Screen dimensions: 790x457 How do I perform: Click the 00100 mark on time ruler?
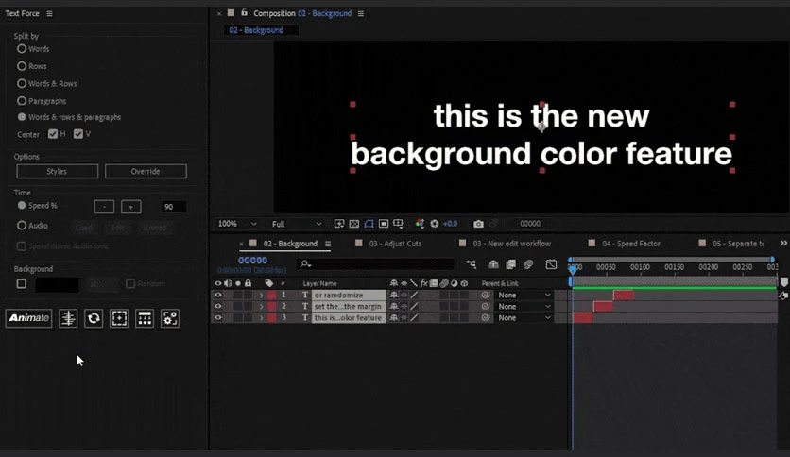[x=640, y=267]
